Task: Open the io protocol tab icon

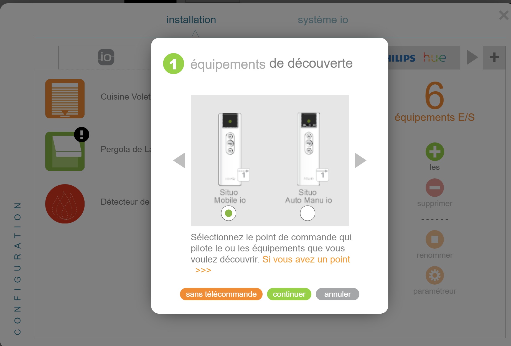Action: point(106,57)
